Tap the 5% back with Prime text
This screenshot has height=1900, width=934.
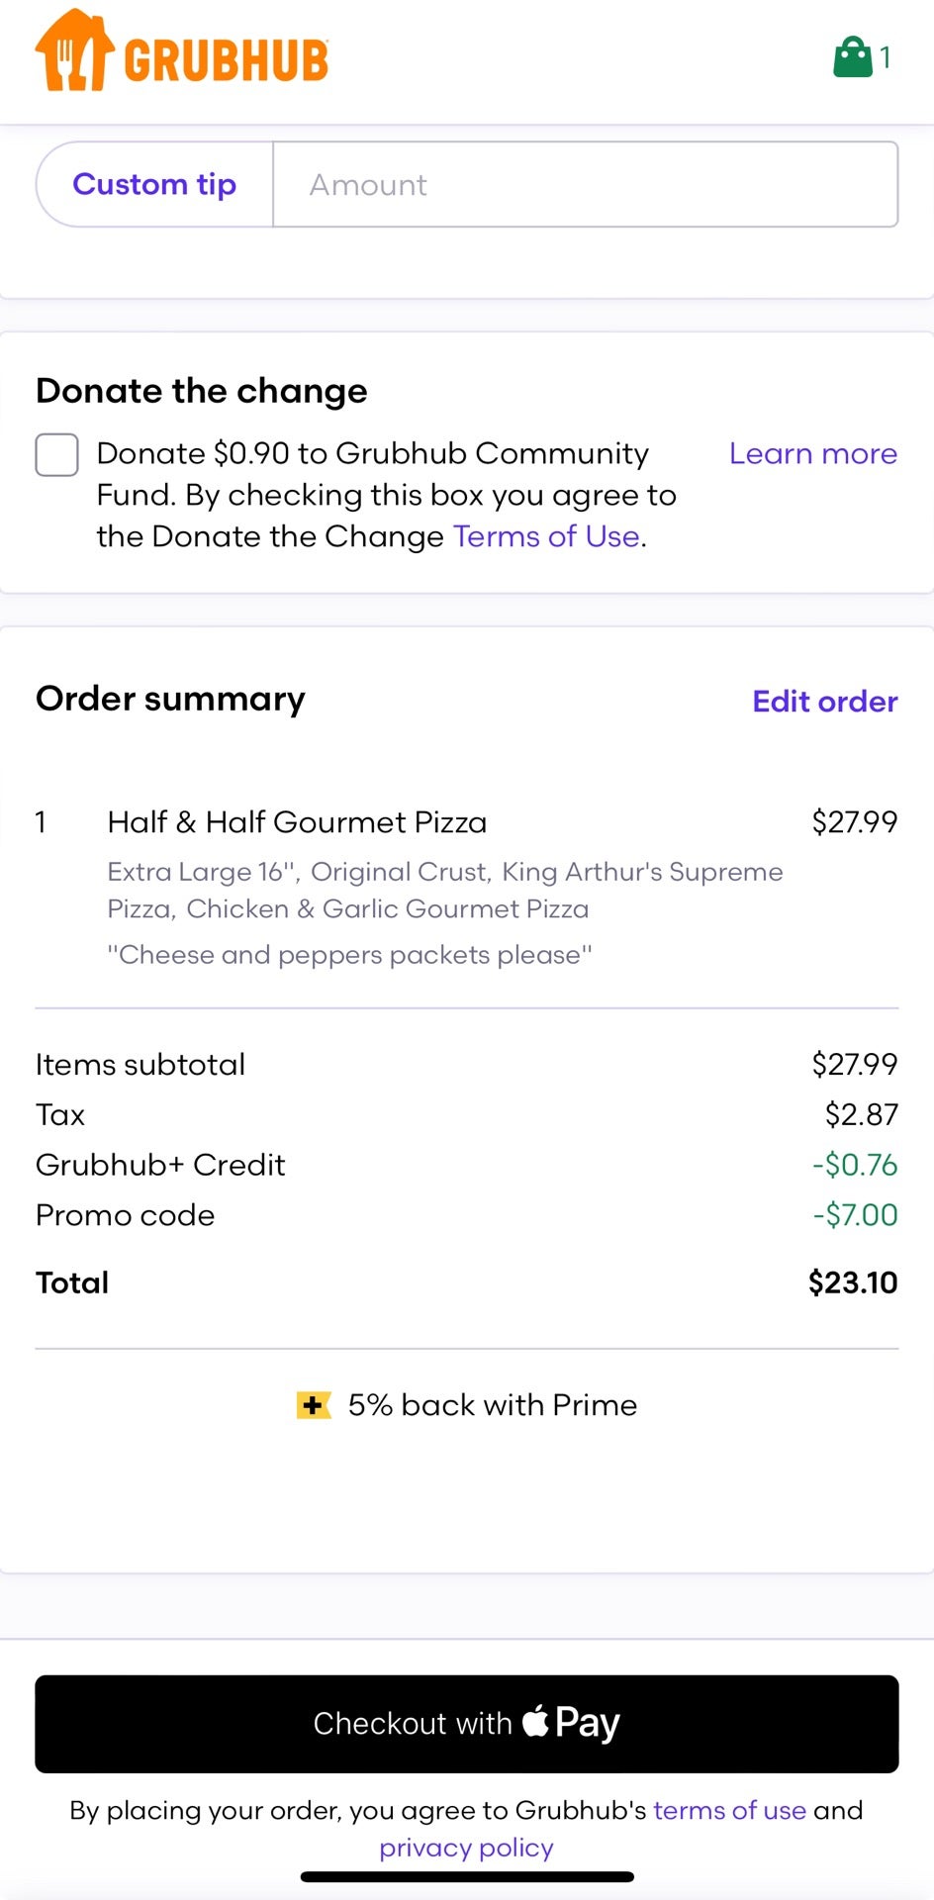pyautogui.click(x=492, y=1404)
